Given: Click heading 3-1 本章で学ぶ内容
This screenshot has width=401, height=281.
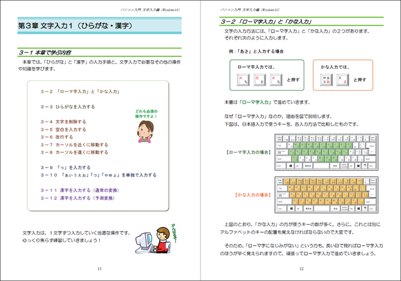Looking at the screenshot, I should [x=44, y=53].
